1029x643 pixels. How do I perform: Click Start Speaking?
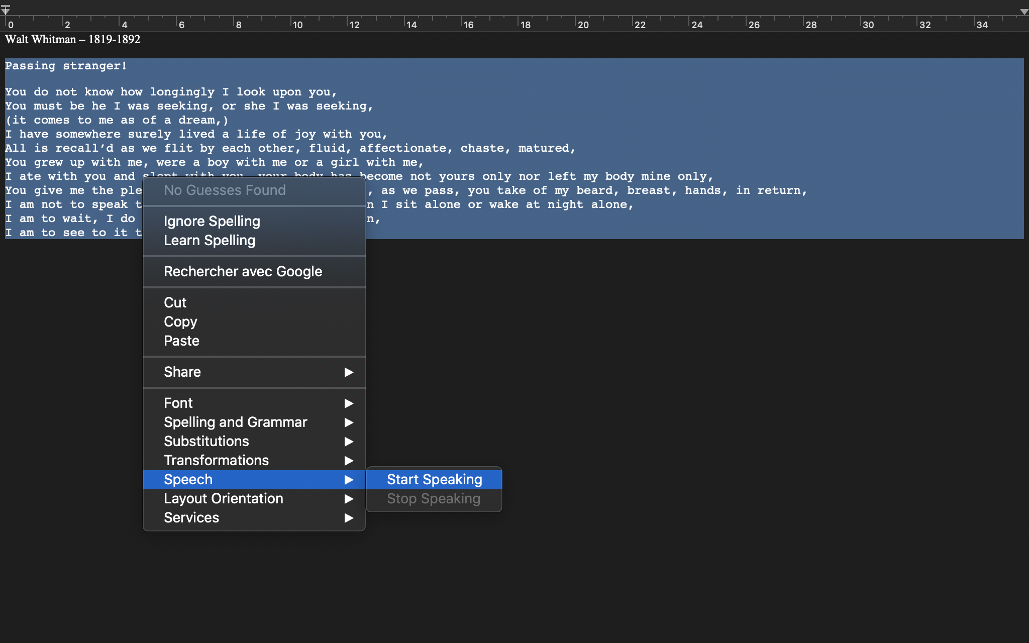(434, 479)
